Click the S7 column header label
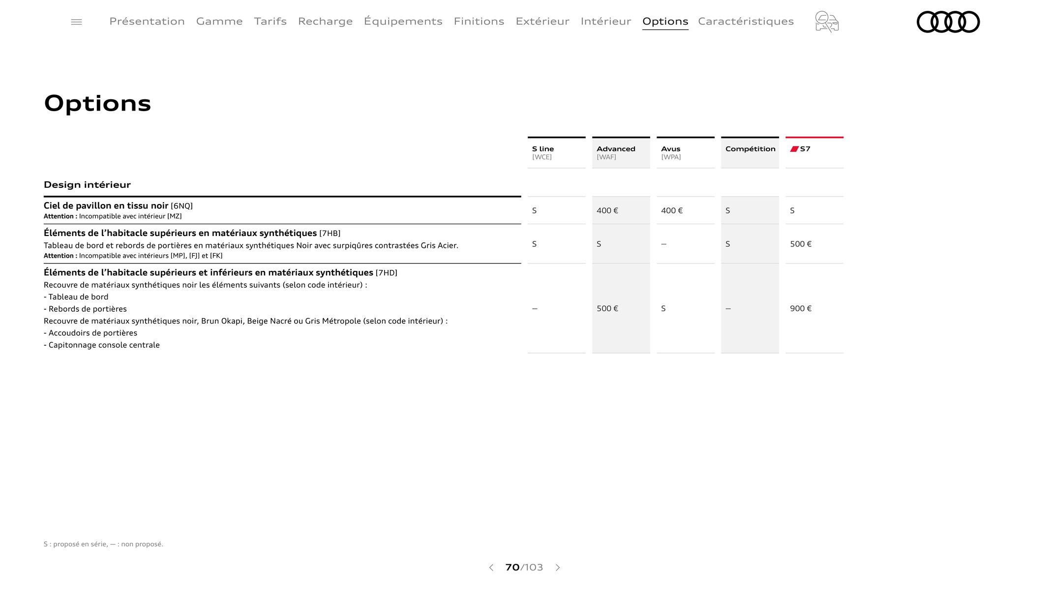Image resolution: width=1049 pixels, height=590 pixels. click(x=805, y=149)
